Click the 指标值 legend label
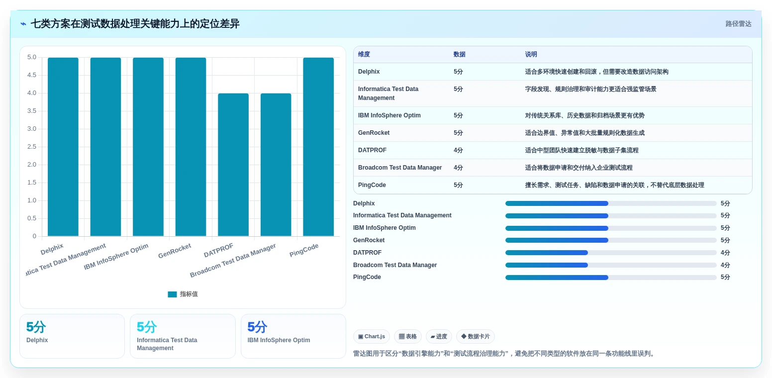 pos(189,294)
